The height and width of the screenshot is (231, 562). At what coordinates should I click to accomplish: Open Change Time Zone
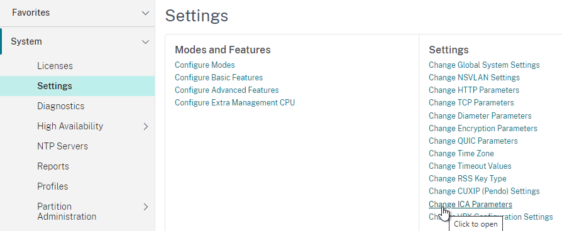pos(461,153)
